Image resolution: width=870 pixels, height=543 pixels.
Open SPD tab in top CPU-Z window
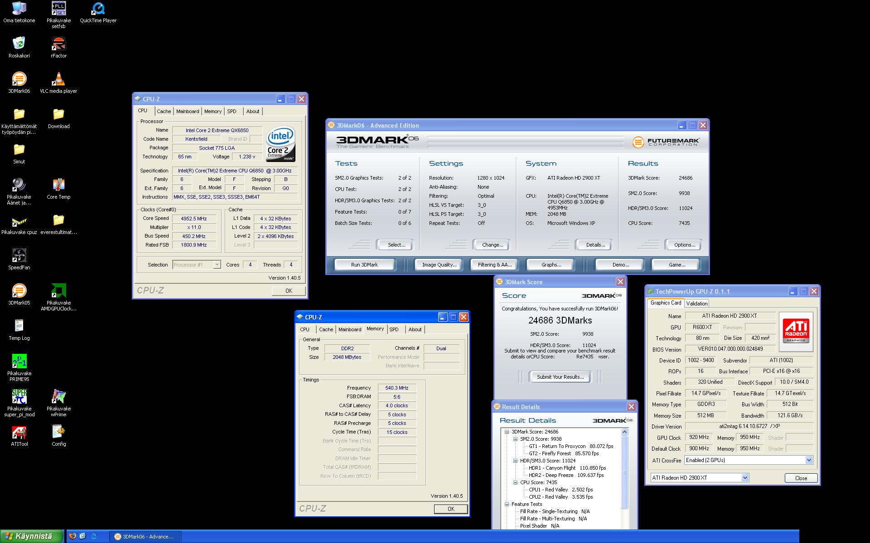pos(232,111)
